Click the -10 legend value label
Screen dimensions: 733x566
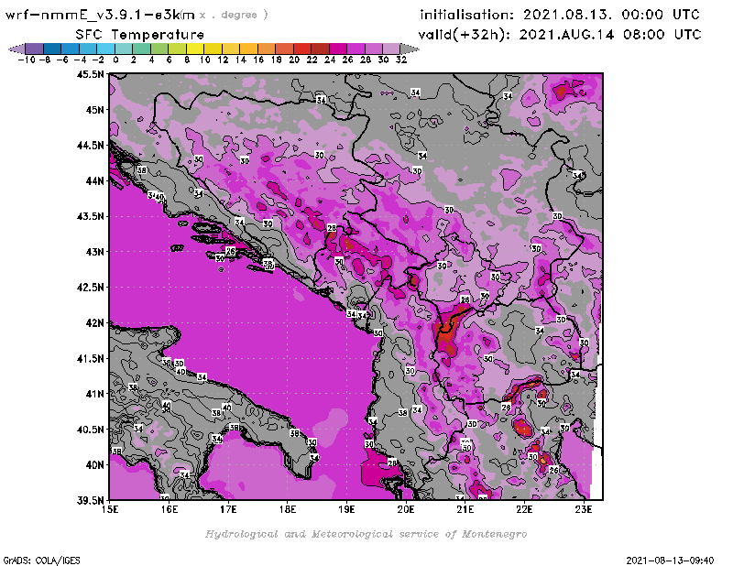(27, 60)
